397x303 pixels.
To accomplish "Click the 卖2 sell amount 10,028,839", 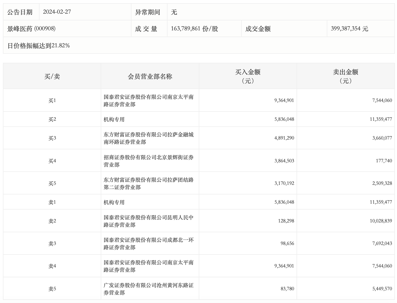I will [x=381, y=221].
